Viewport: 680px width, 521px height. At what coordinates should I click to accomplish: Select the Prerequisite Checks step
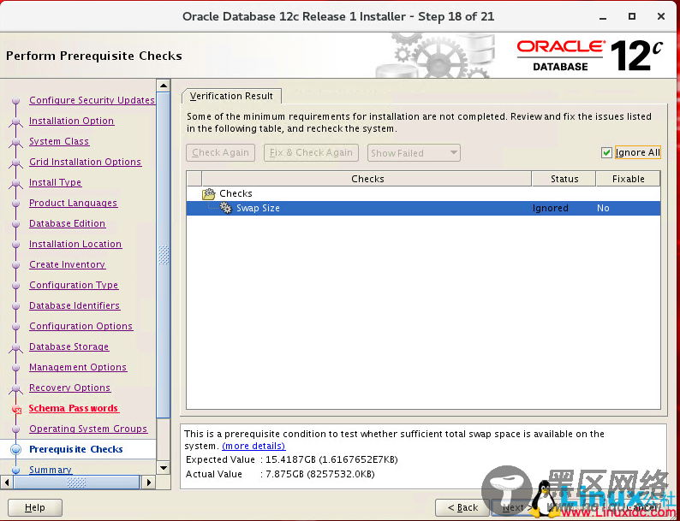pos(76,449)
